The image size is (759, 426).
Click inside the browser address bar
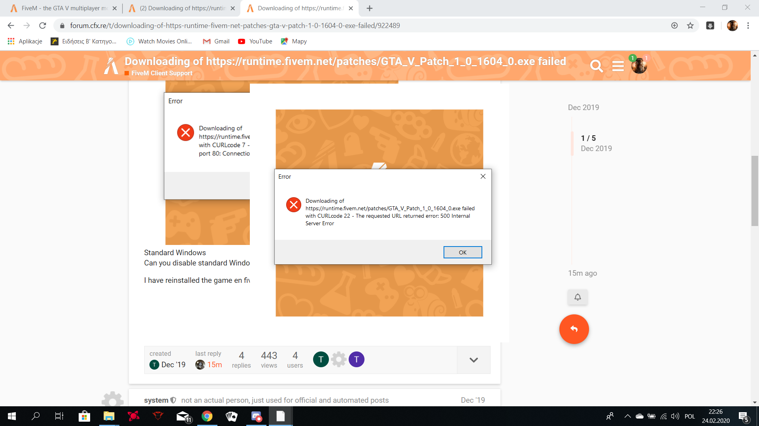pos(237,25)
